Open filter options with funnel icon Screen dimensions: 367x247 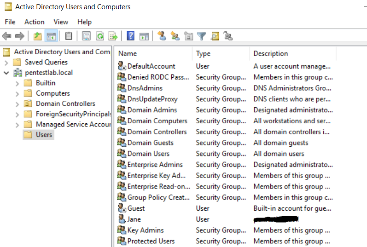[201, 36]
